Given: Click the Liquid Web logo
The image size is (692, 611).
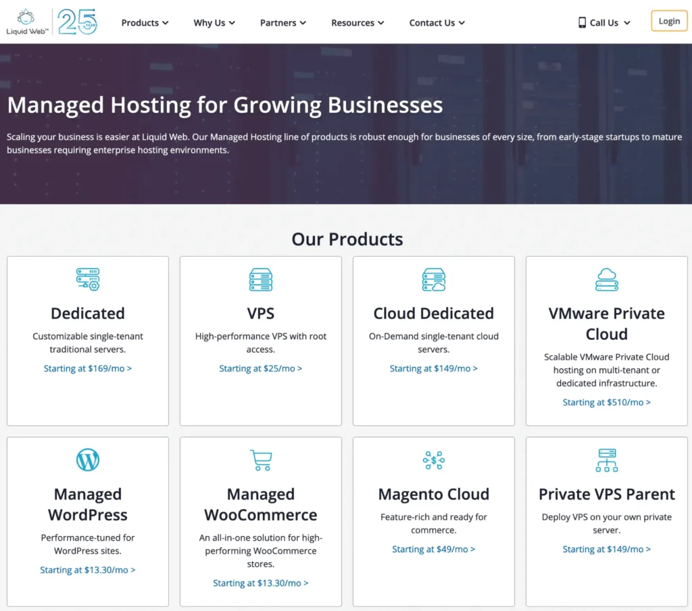Looking at the screenshot, I should 27,22.
